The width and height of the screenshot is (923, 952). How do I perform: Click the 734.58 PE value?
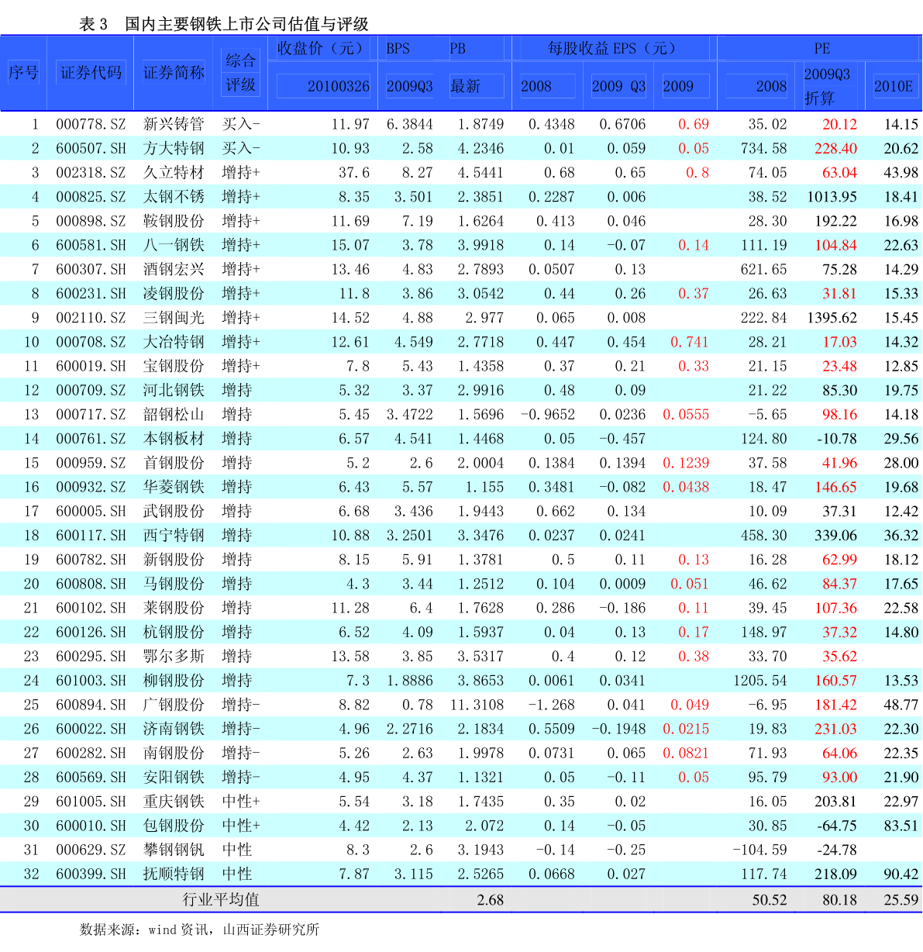[x=763, y=148]
